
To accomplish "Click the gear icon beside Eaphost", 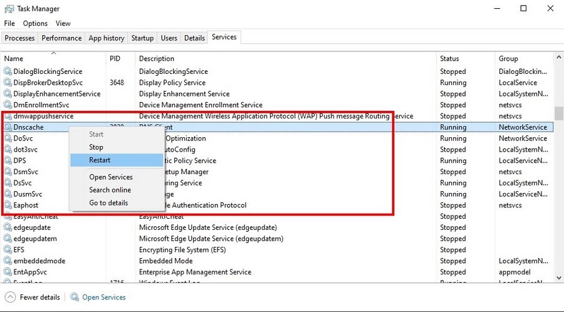I will tap(8, 205).
